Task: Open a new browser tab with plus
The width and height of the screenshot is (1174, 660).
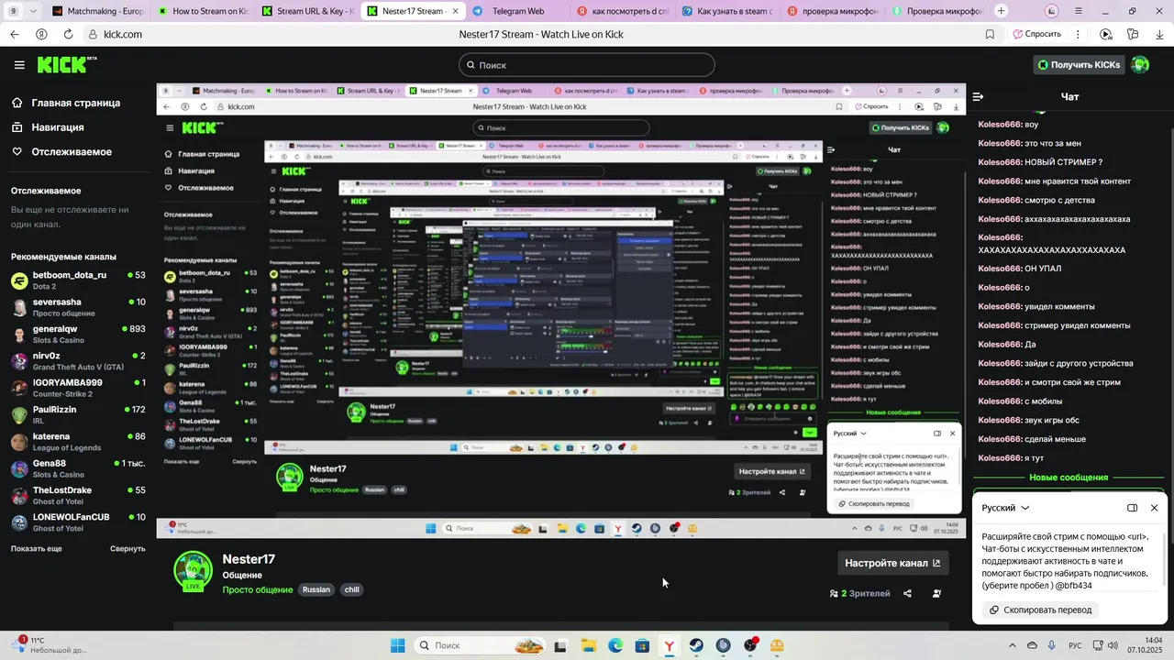Action: 1001,11
